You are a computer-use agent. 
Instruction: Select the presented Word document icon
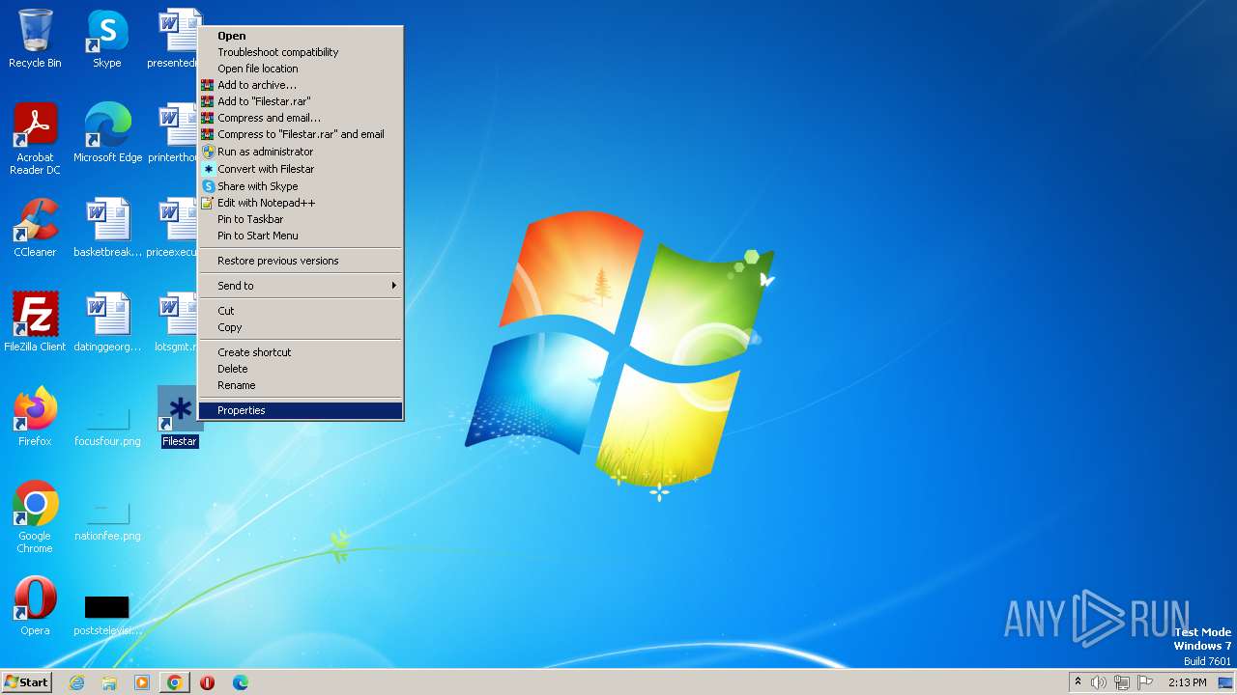point(174,39)
